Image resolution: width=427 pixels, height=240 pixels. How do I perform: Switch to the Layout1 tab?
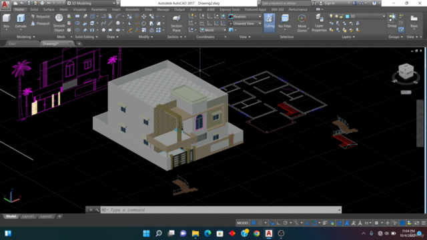(28, 216)
